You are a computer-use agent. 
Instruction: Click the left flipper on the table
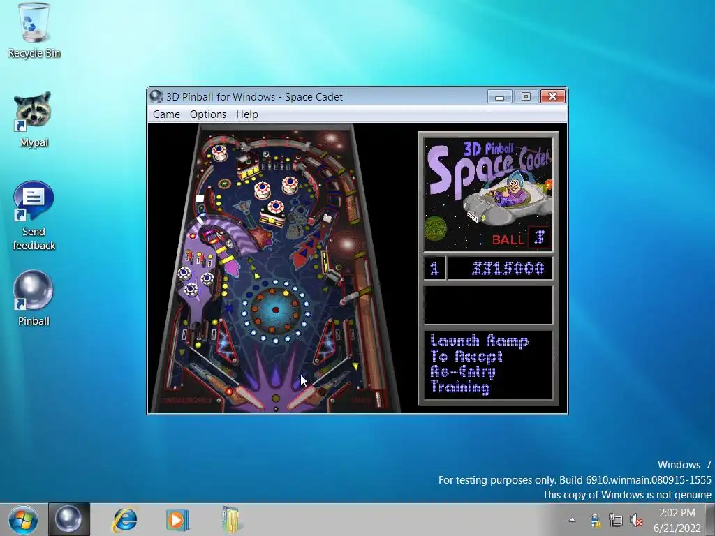(249, 399)
